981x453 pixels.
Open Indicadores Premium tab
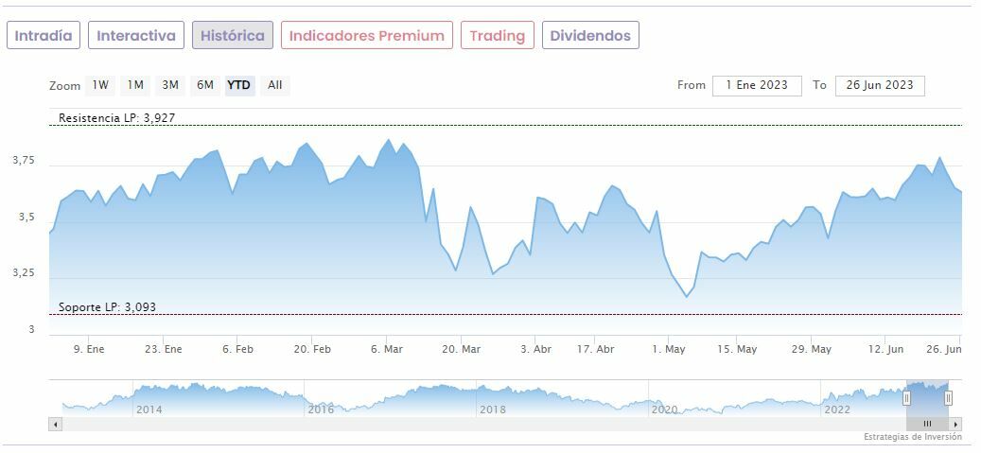click(367, 36)
